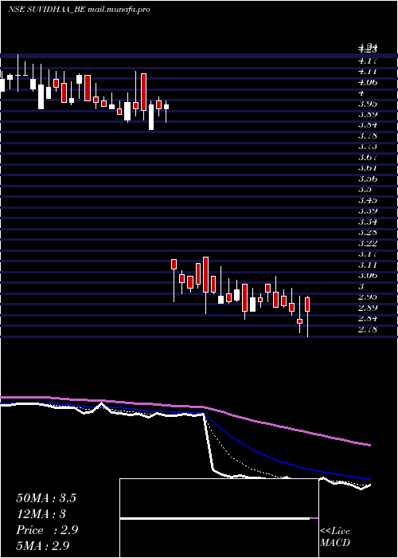Viewport: 398px width, 558px height.
Task: Click the 4.06 price axis label
Action: tap(368, 82)
